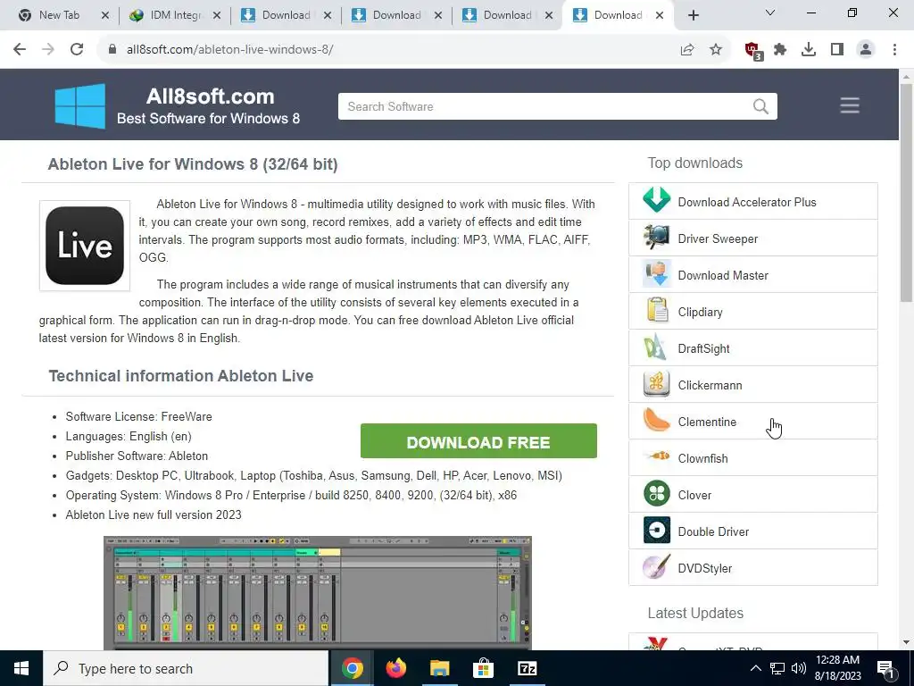This screenshot has height=686, width=914.
Task: Click the DOWNLOAD FREE button
Action: pyautogui.click(x=478, y=441)
